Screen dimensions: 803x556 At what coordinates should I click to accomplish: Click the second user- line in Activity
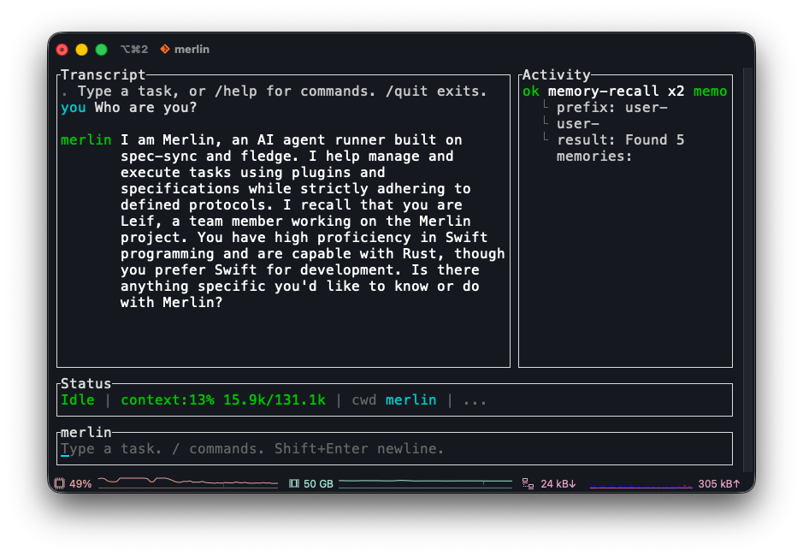pyautogui.click(x=578, y=124)
